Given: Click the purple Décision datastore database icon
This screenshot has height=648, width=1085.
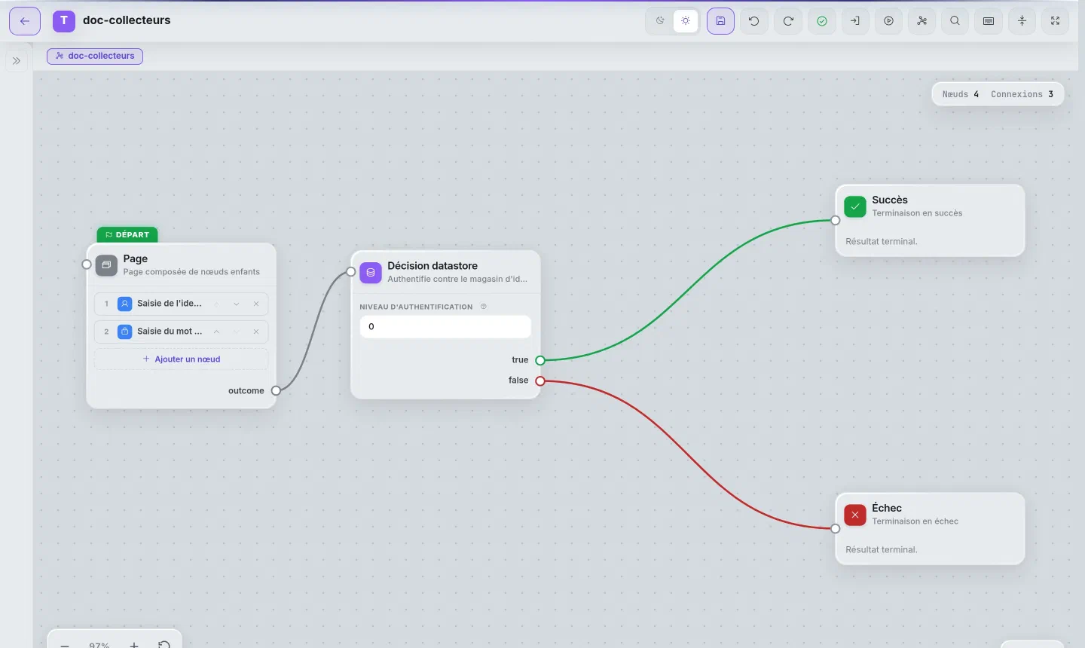Looking at the screenshot, I should point(371,273).
